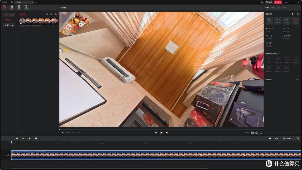The height and width of the screenshot is (170, 302).
Task: Go to previous view keyframe arrow
Action: pyautogui.click(x=289, y=14)
